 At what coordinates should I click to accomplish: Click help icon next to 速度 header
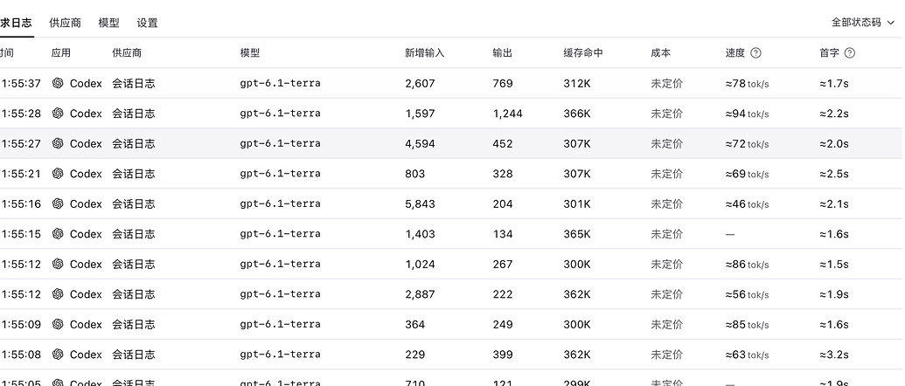[x=755, y=53]
